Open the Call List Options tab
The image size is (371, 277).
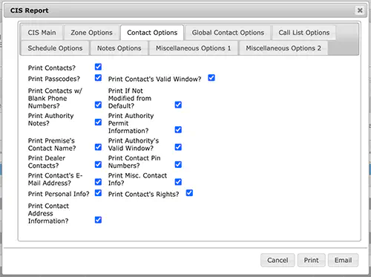[x=304, y=33]
